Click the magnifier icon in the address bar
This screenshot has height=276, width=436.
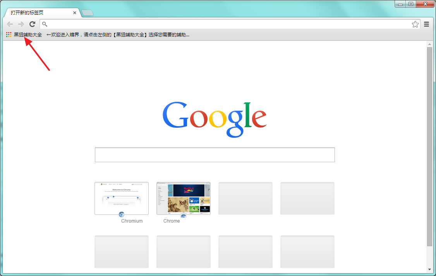click(x=45, y=24)
